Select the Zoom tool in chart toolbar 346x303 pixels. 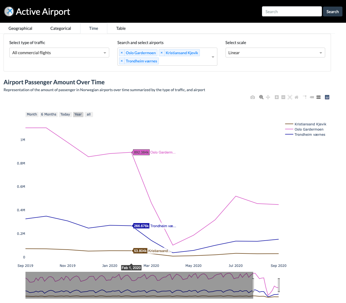pyautogui.click(x=261, y=97)
